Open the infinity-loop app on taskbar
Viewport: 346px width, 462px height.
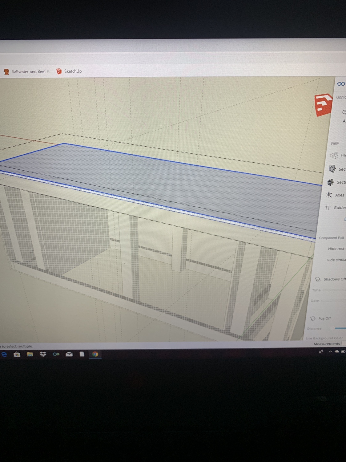(x=56, y=355)
